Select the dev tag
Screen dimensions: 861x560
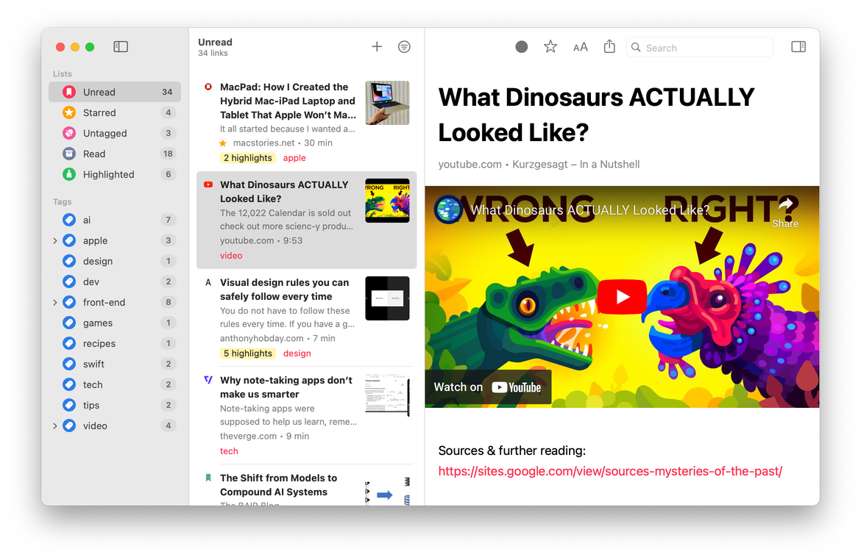click(115, 282)
